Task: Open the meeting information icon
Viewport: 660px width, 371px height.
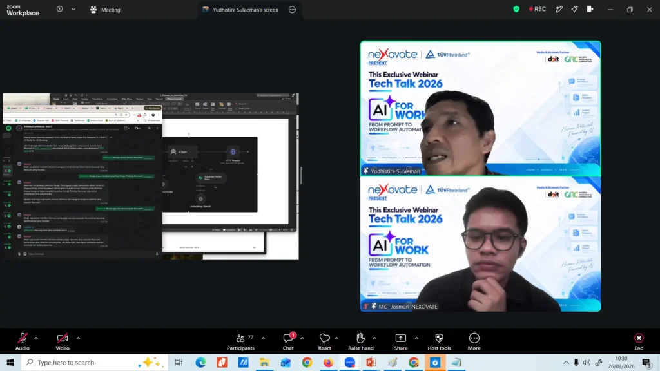Action: click(60, 9)
